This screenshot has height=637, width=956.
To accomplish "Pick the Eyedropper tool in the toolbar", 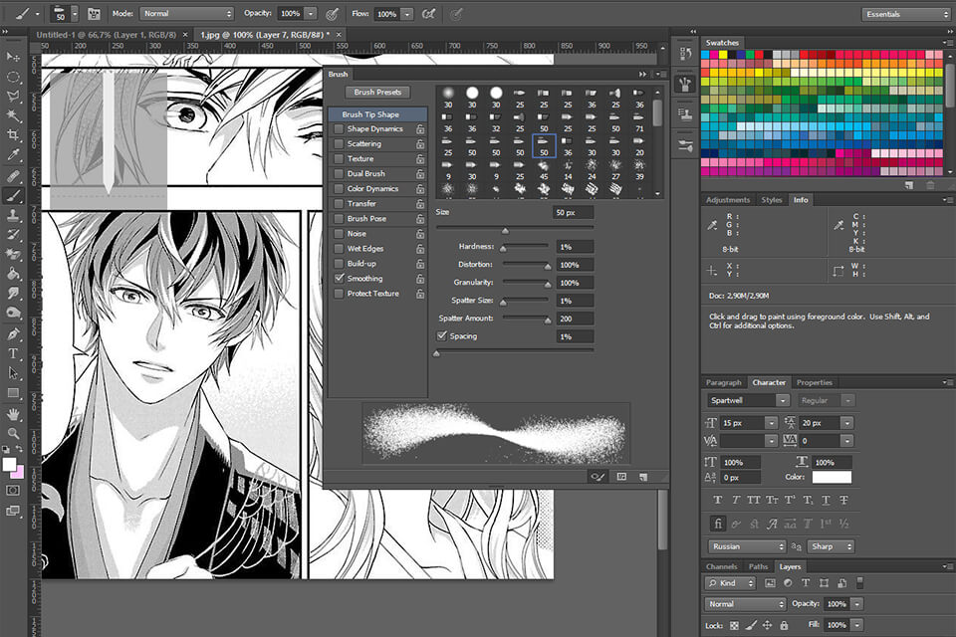I will (x=14, y=155).
